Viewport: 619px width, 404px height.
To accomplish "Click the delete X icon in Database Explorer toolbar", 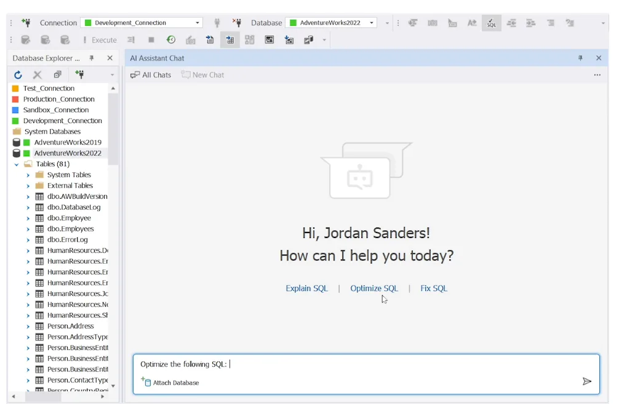I will (x=37, y=75).
